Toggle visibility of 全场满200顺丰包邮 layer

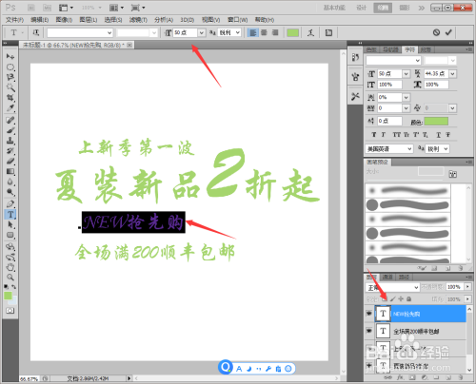[x=368, y=331]
